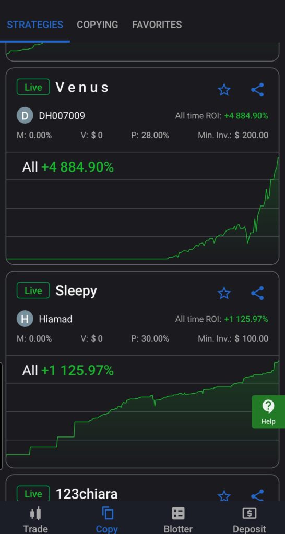Open the Sleepy strategy title
Image resolution: width=285 pixels, height=534 pixels.
click(x=76, y=291)
